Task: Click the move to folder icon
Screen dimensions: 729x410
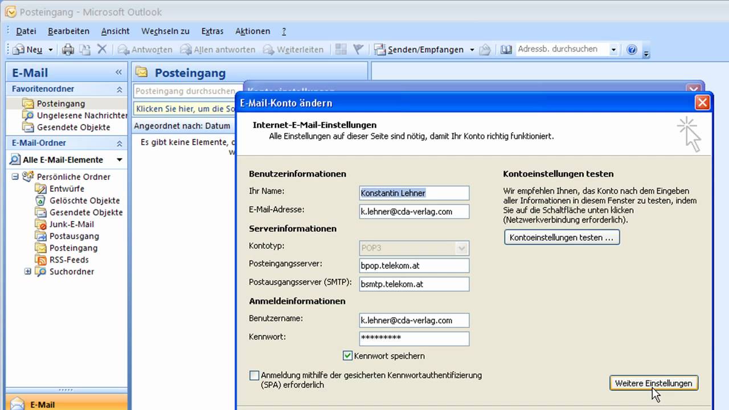Action: pyautogui.click(x=85, y=50)
